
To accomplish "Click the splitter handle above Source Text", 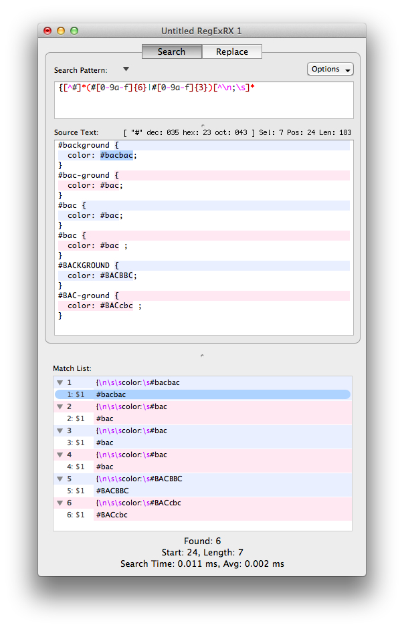I will 203,126.
